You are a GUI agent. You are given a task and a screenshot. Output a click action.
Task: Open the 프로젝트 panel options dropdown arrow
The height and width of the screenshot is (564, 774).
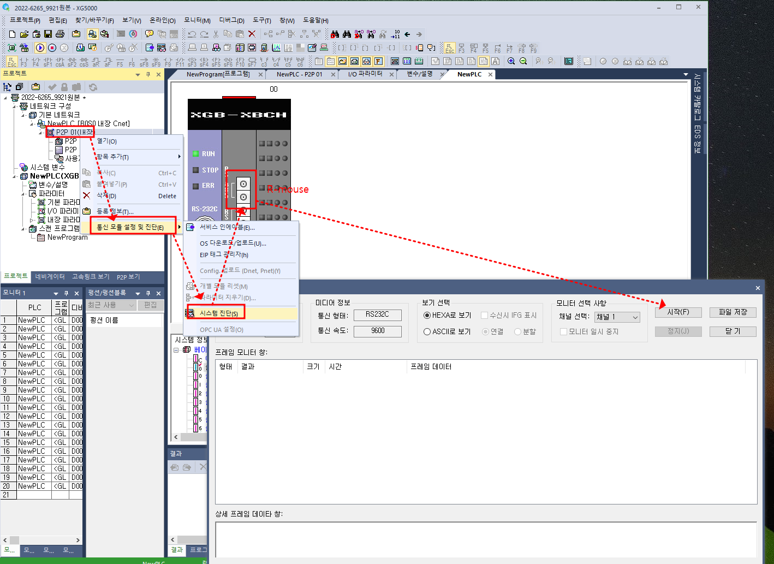138,74
